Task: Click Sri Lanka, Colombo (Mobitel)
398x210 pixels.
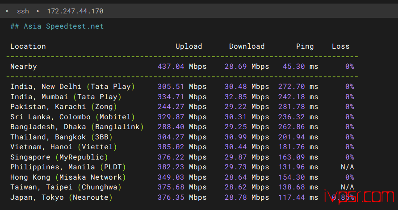Action: tap(73, 117)
